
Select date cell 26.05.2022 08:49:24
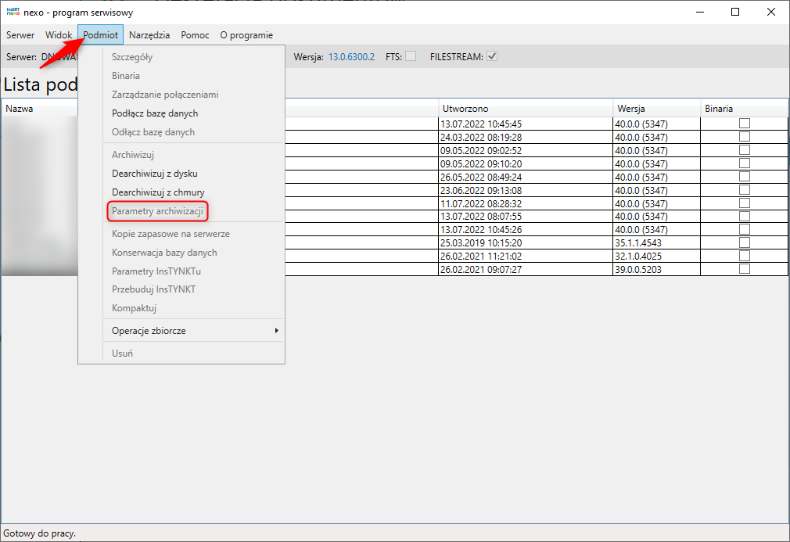(x=526, y=177)
